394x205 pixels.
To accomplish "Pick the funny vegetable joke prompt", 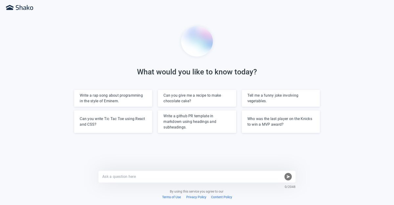I will (x=281, y=98).
